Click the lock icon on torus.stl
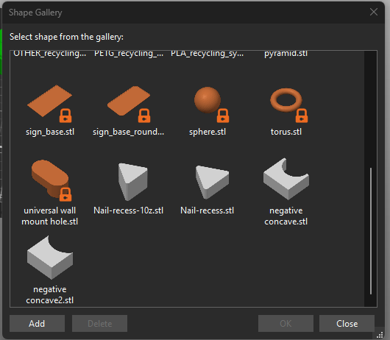 tap(302, 116)
